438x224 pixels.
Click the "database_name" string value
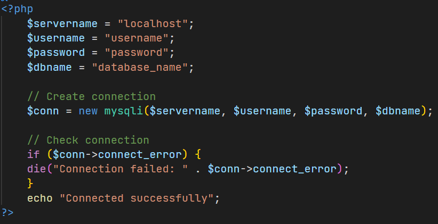point(140,68)
